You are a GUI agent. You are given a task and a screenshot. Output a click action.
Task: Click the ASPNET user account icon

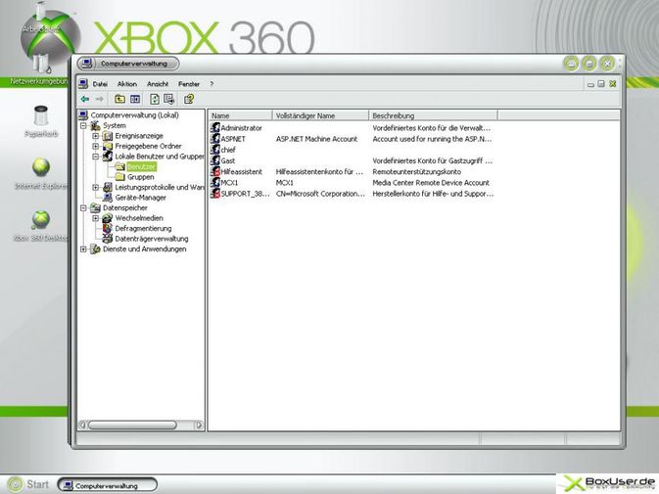[x=215, y=139]
